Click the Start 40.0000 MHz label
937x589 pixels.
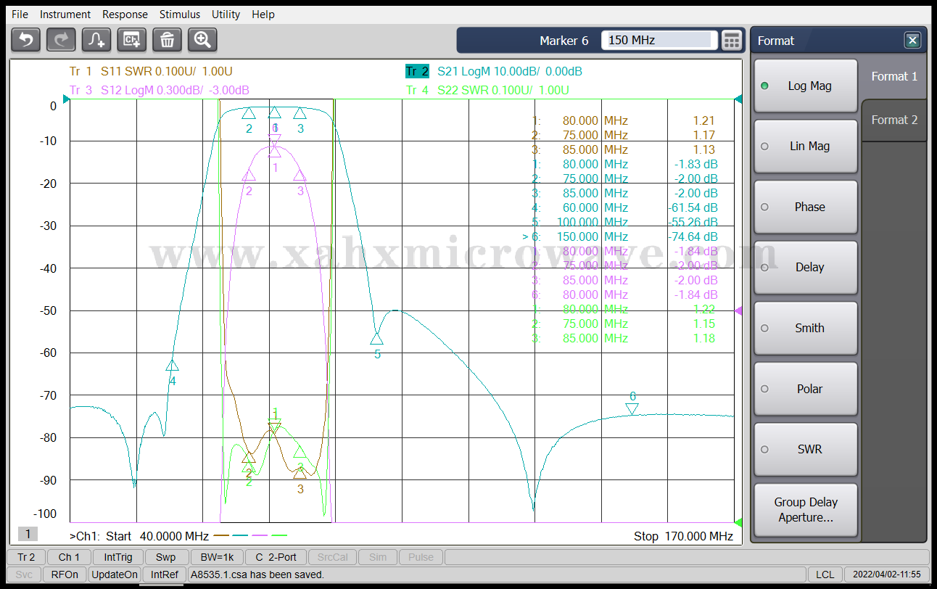[x=157, y=537]
